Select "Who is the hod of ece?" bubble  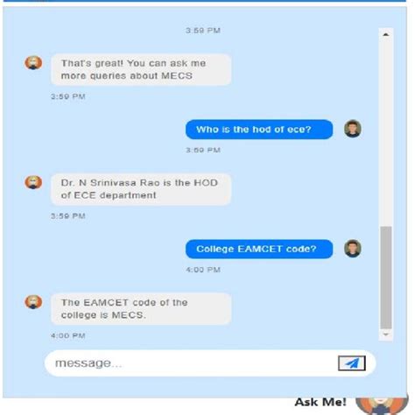259,130
